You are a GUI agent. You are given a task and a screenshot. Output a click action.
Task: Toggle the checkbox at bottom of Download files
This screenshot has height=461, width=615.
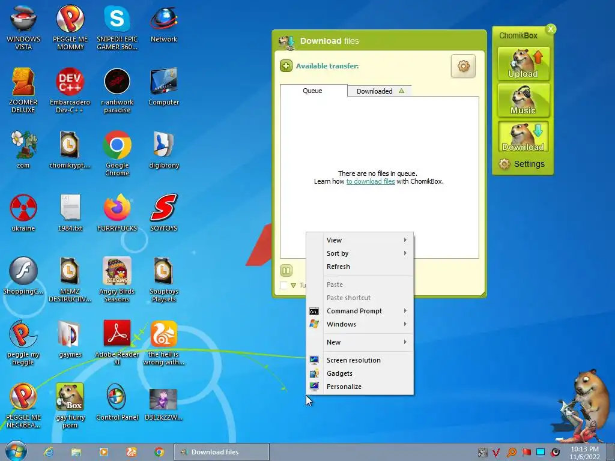pos(283,285)
